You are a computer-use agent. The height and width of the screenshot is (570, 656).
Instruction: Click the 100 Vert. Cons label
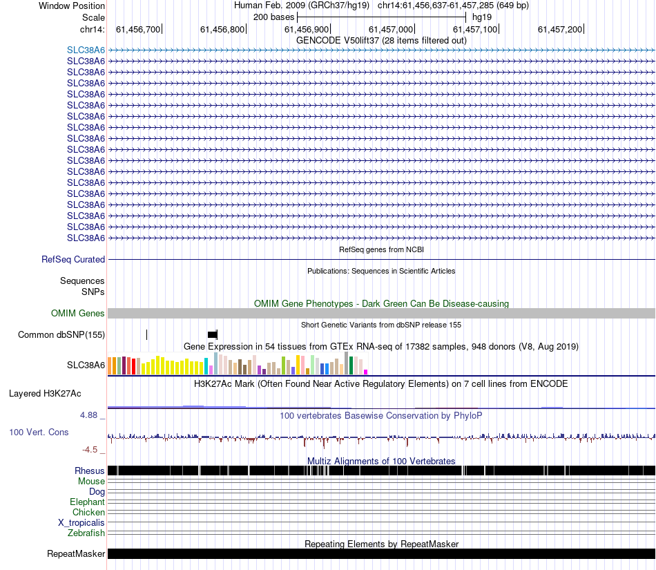pyautogui.click(x=39, y=433)
